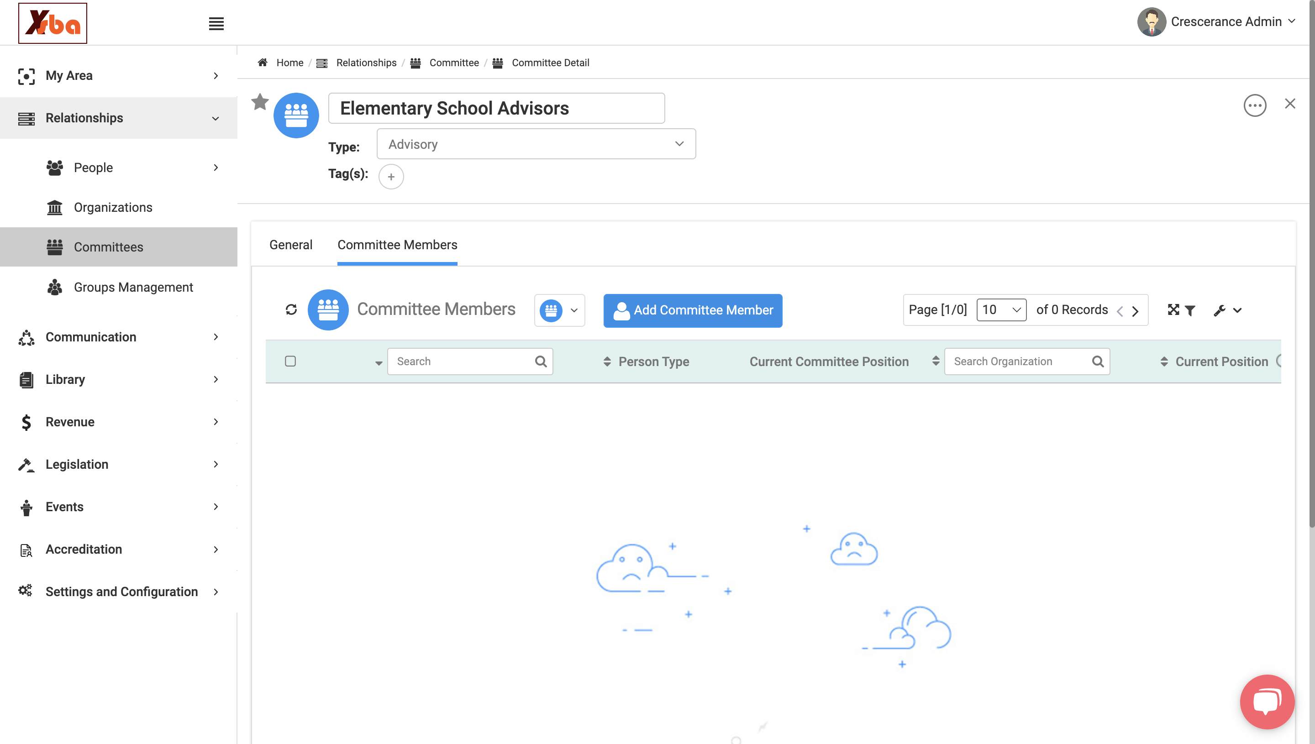
Task: Follow the Committee breadcrumb link
Action: [x=454, y=63]
